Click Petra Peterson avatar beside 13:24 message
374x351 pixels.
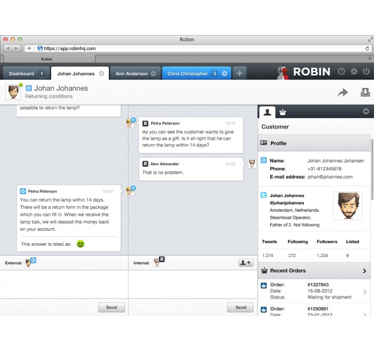[x=130, y=191]
